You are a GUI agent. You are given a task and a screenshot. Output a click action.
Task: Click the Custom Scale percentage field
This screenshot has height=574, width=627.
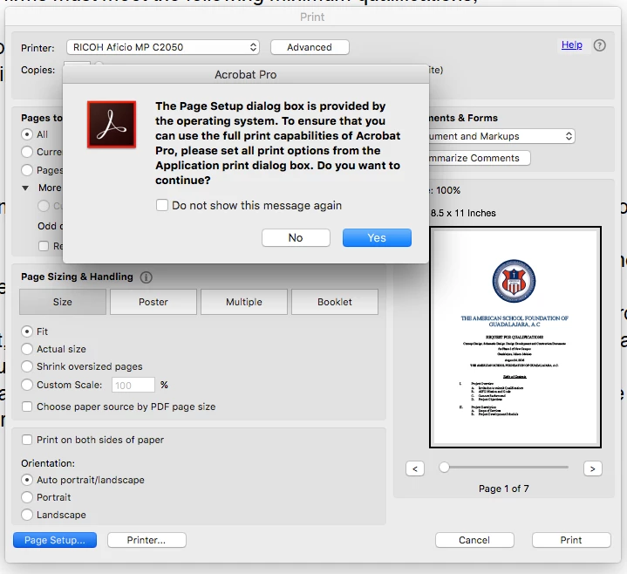coord(133,386)
